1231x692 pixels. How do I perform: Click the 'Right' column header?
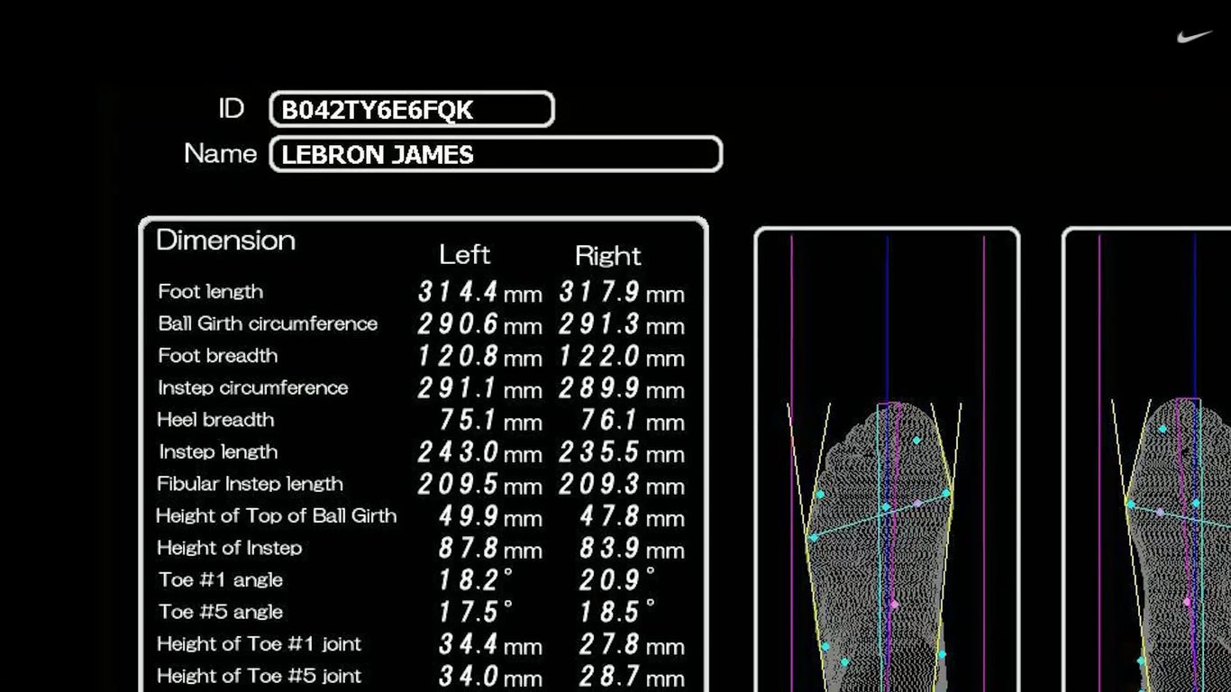[608, 256]
